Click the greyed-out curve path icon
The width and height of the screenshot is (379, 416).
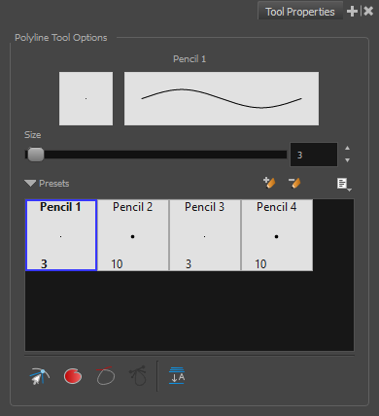pyautogui.click(x=138, y=376)
